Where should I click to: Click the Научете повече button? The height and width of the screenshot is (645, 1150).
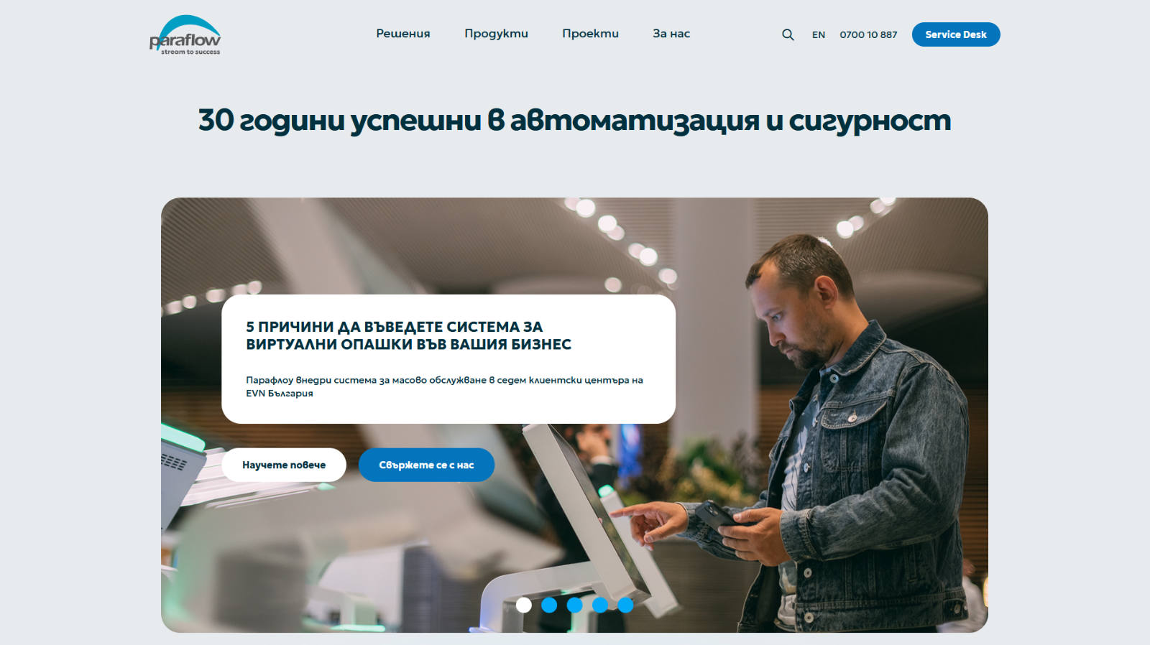tap(284, 465)
